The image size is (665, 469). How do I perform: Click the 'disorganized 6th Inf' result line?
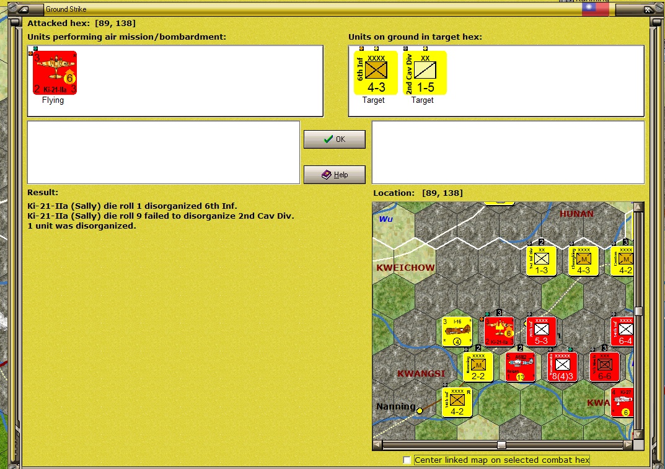pos(133,206)
